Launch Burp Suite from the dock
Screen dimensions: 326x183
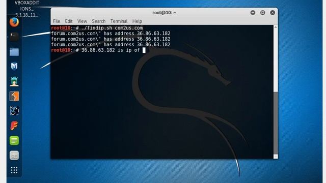click(x=14, y=96)
